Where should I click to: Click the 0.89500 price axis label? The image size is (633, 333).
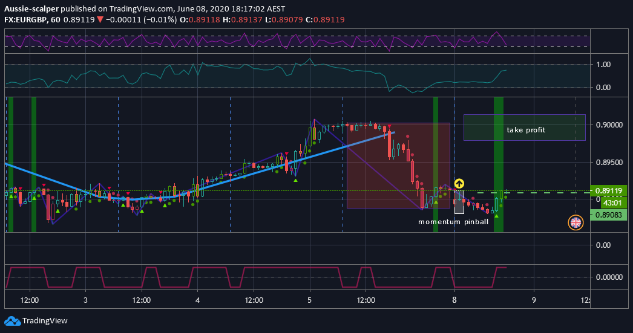click(x=608, y=162)
